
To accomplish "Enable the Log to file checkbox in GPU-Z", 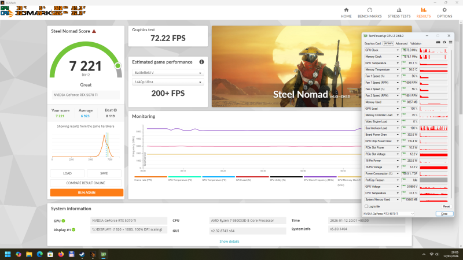I will coord(366,206).
